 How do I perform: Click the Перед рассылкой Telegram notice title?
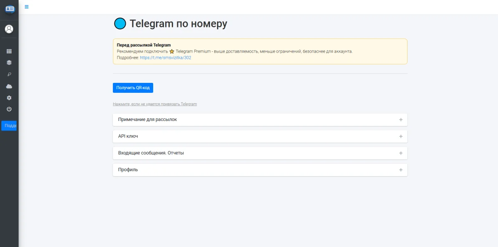click(144, 45)
